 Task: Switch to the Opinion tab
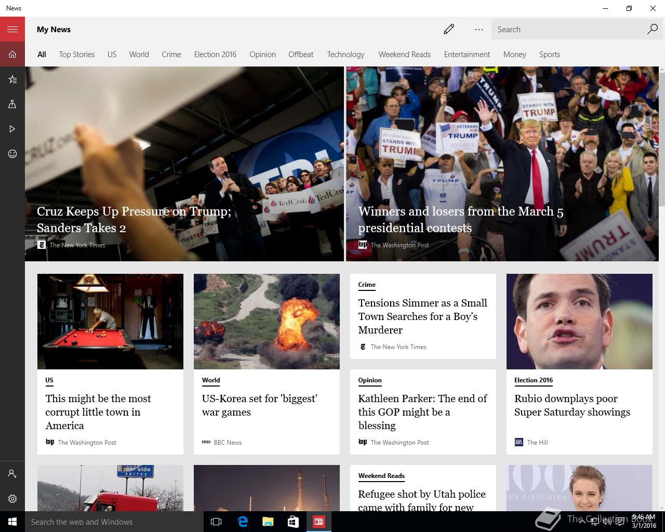click(x=262, y=54)
